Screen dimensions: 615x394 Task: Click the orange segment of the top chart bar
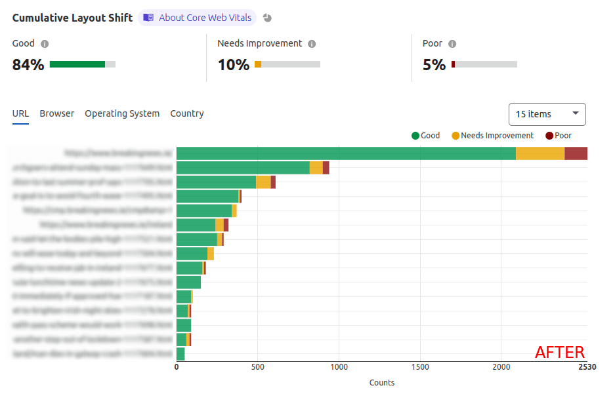[x=540, y=153]
